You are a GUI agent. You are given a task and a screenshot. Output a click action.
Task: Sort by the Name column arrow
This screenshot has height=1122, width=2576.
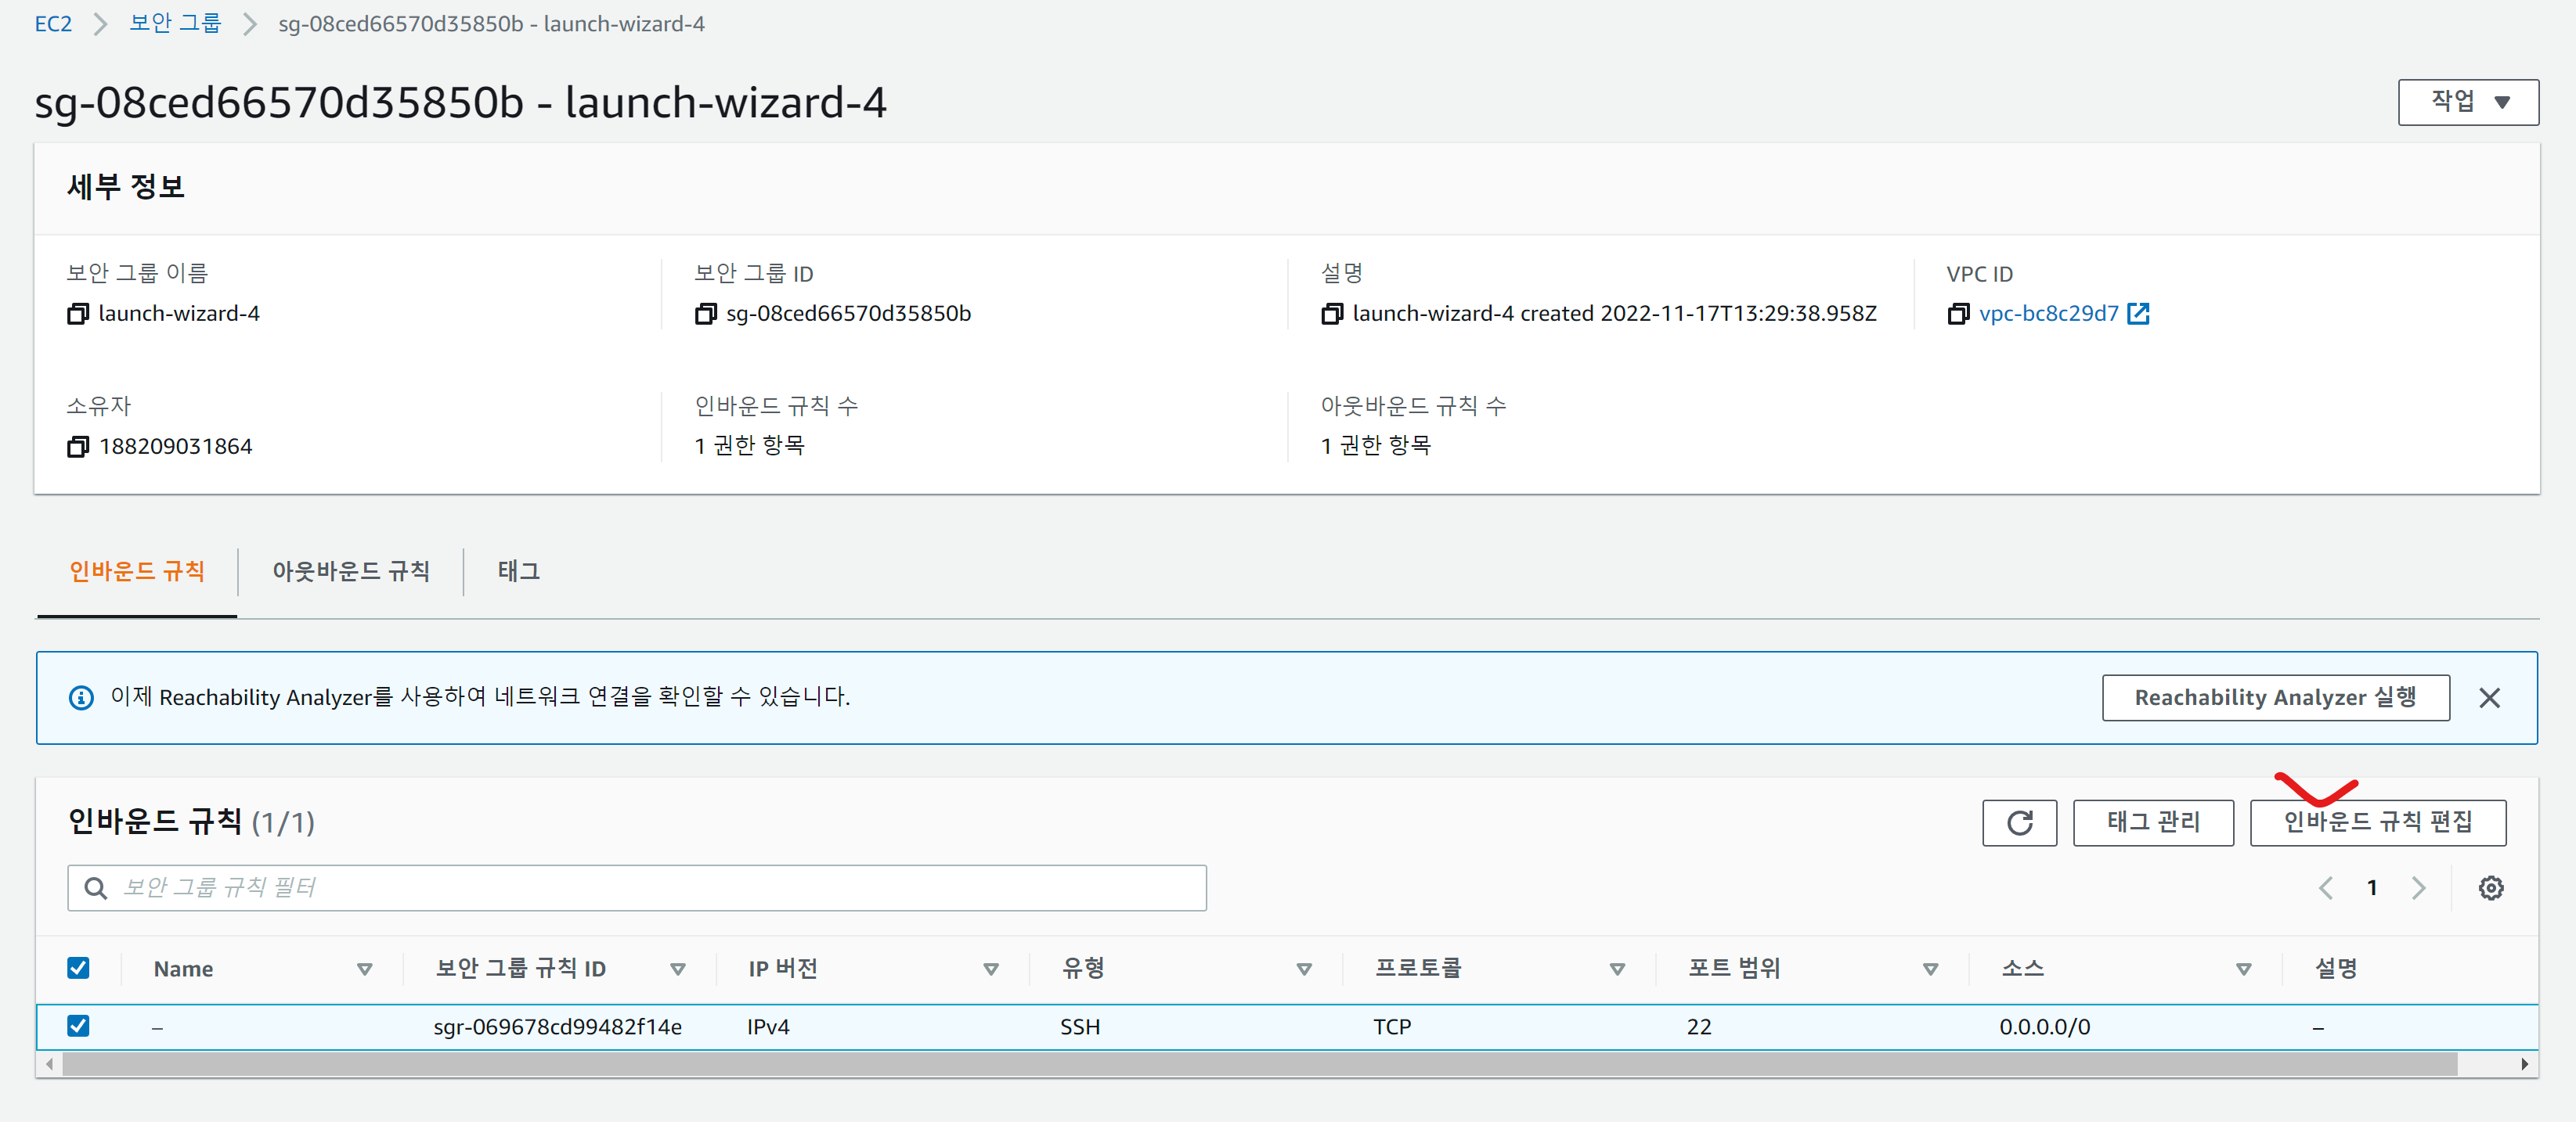tap(364, 968)
